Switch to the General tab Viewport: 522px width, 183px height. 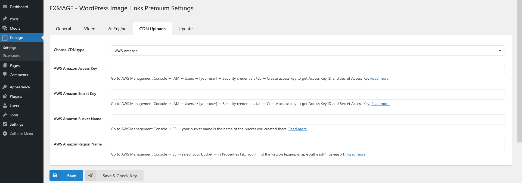(63, 29)
